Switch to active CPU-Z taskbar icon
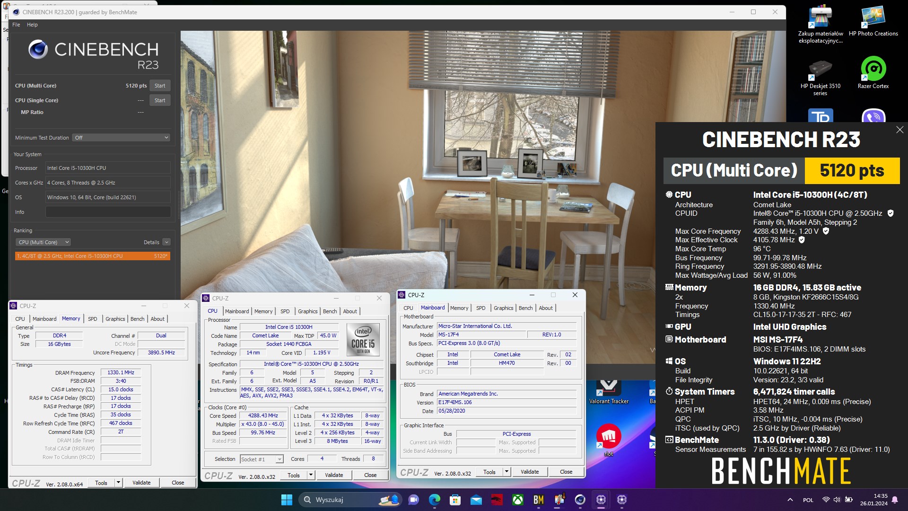 (x=601, y=500)
